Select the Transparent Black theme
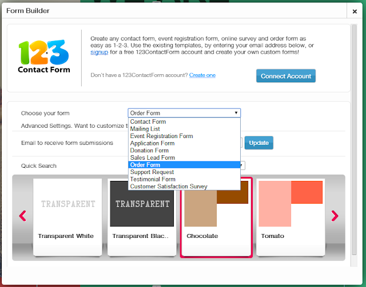The height and width of the screenshot is (287, 366). (x=142, y=217)
